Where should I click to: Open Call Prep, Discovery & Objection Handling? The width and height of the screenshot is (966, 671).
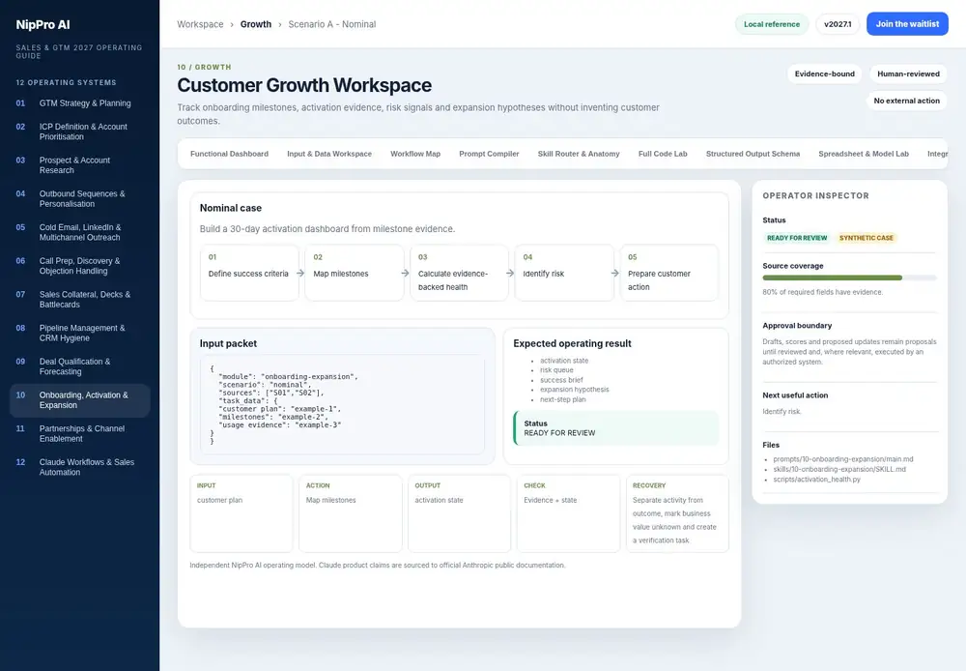(x=79, y=266)
